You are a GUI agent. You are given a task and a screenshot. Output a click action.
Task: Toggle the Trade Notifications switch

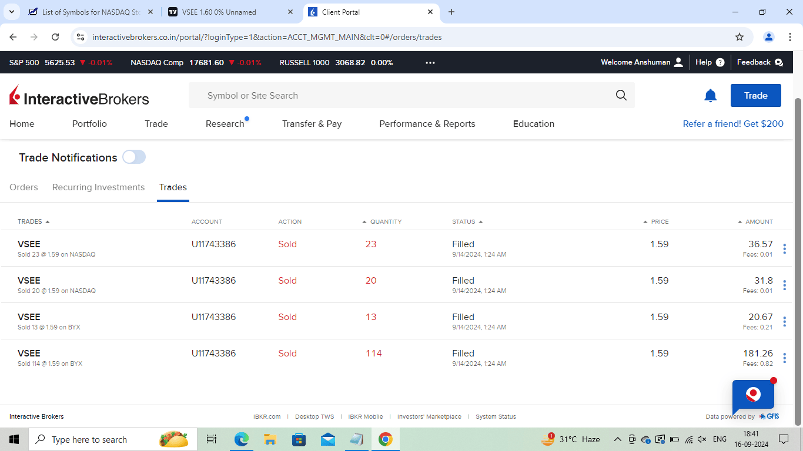coord(134,157)
